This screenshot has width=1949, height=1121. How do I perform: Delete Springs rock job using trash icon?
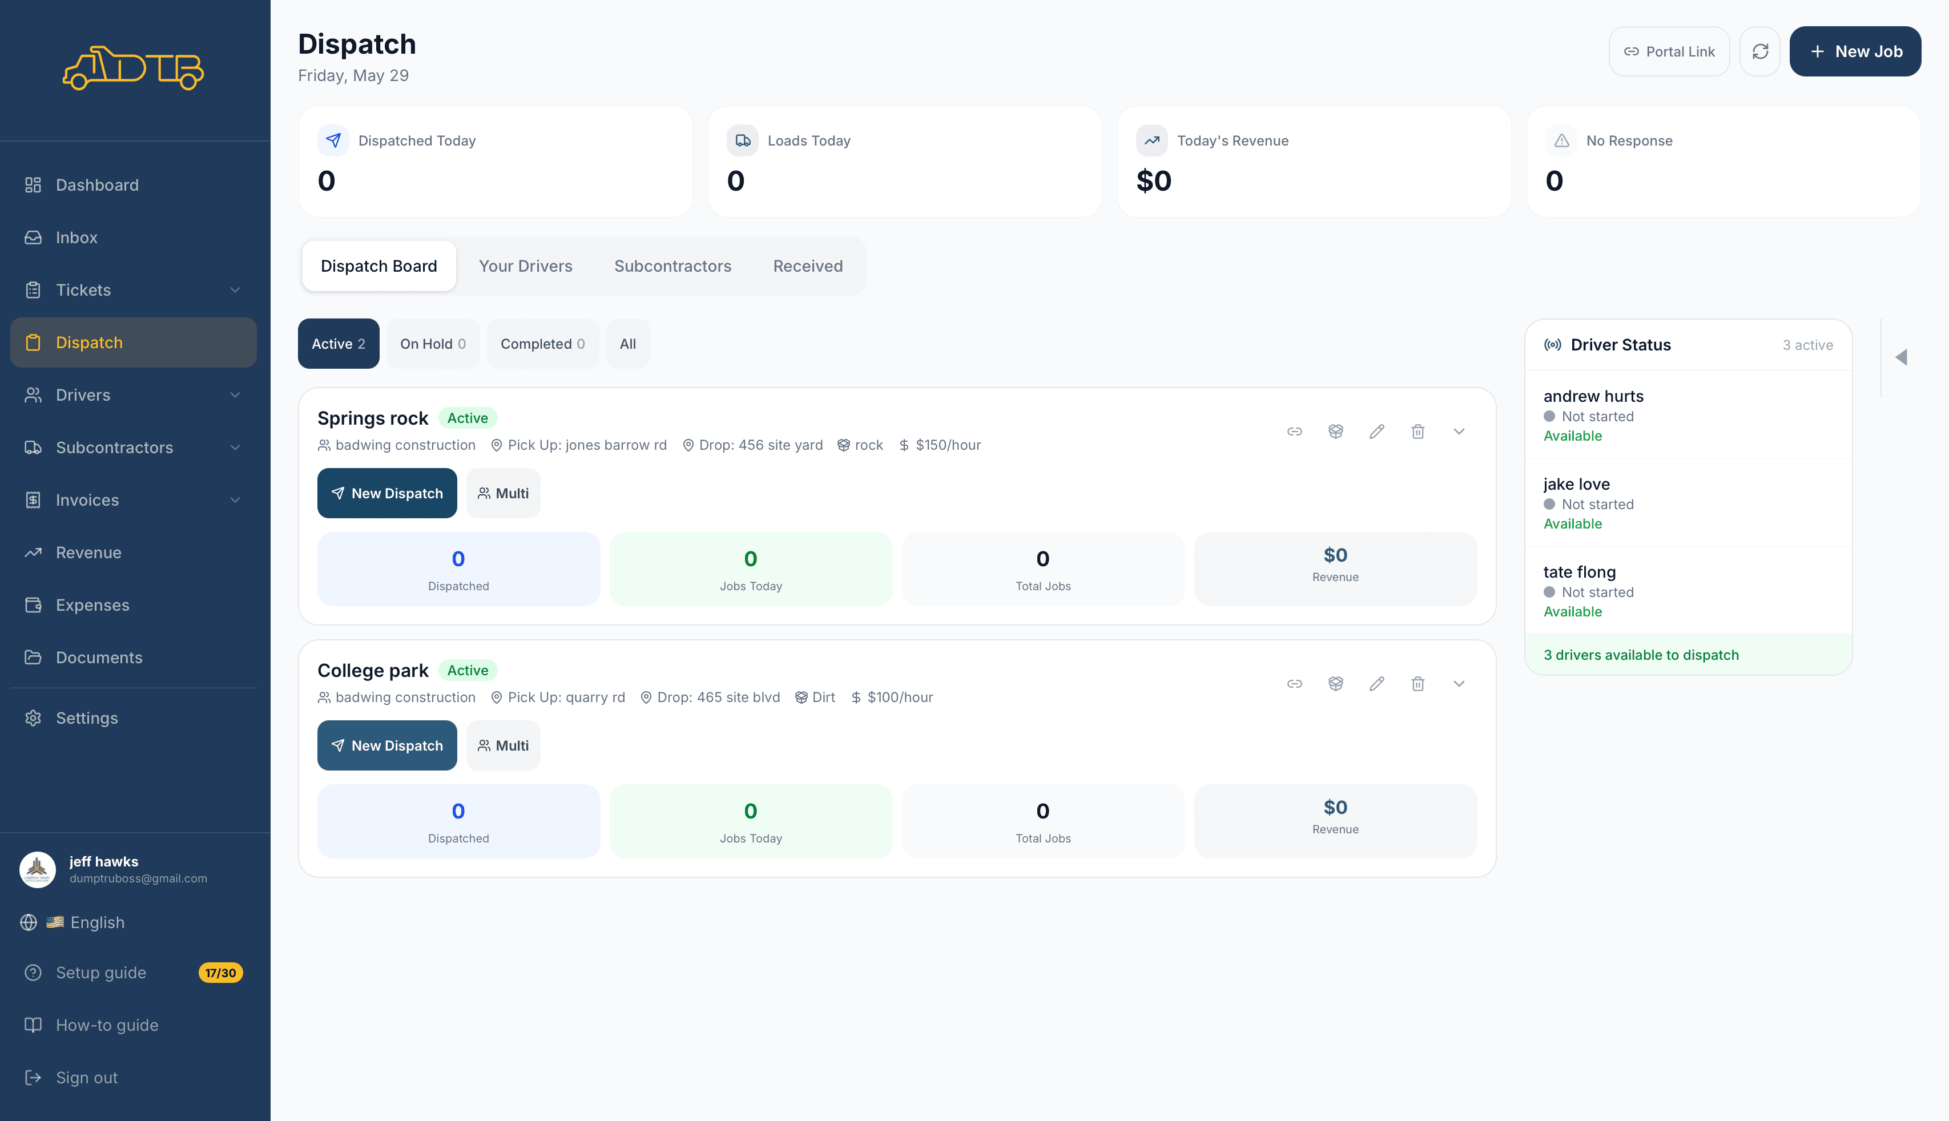pos(1418,431)
